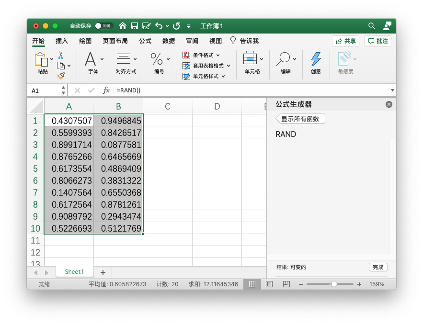Click the zoom slider handle in status bar

tap(334, 284)
